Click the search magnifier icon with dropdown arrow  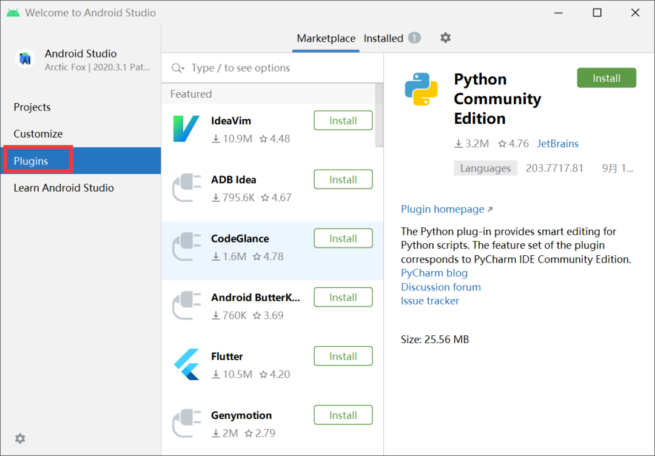pos(178,68)
